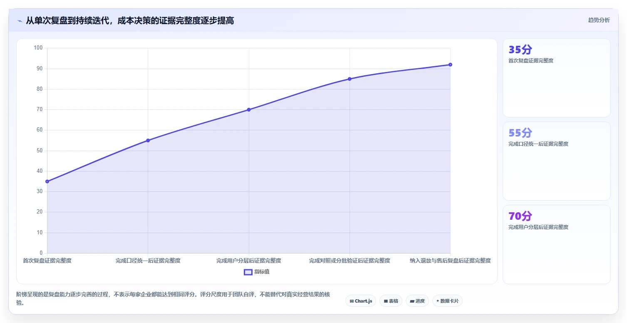Select the 表格 tag pill
The width and height of the screenshot is (627, 323).
391,301
